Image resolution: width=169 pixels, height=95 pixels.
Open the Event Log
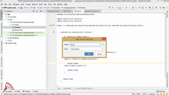(161, 91)
